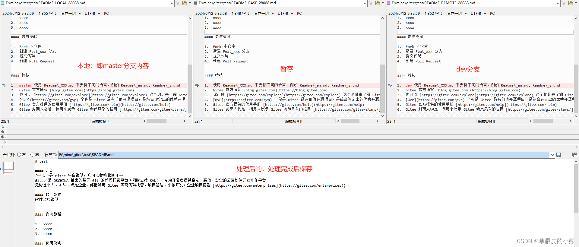Click the magenta arrow in the REMOTE pane gutter
This screenshot has height=247, width=579.
point(390,85)
